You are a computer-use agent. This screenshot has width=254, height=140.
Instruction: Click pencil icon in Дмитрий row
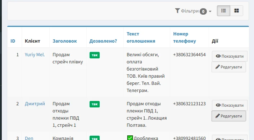coord(218,116)
